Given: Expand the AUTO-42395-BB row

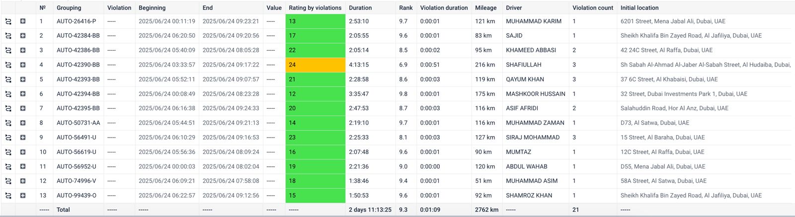Looking at the screenshot, I should click(23, 108).
